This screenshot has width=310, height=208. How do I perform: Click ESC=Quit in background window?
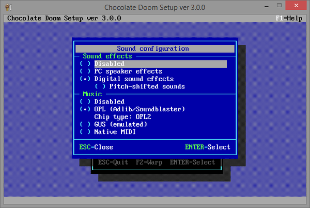113,162
